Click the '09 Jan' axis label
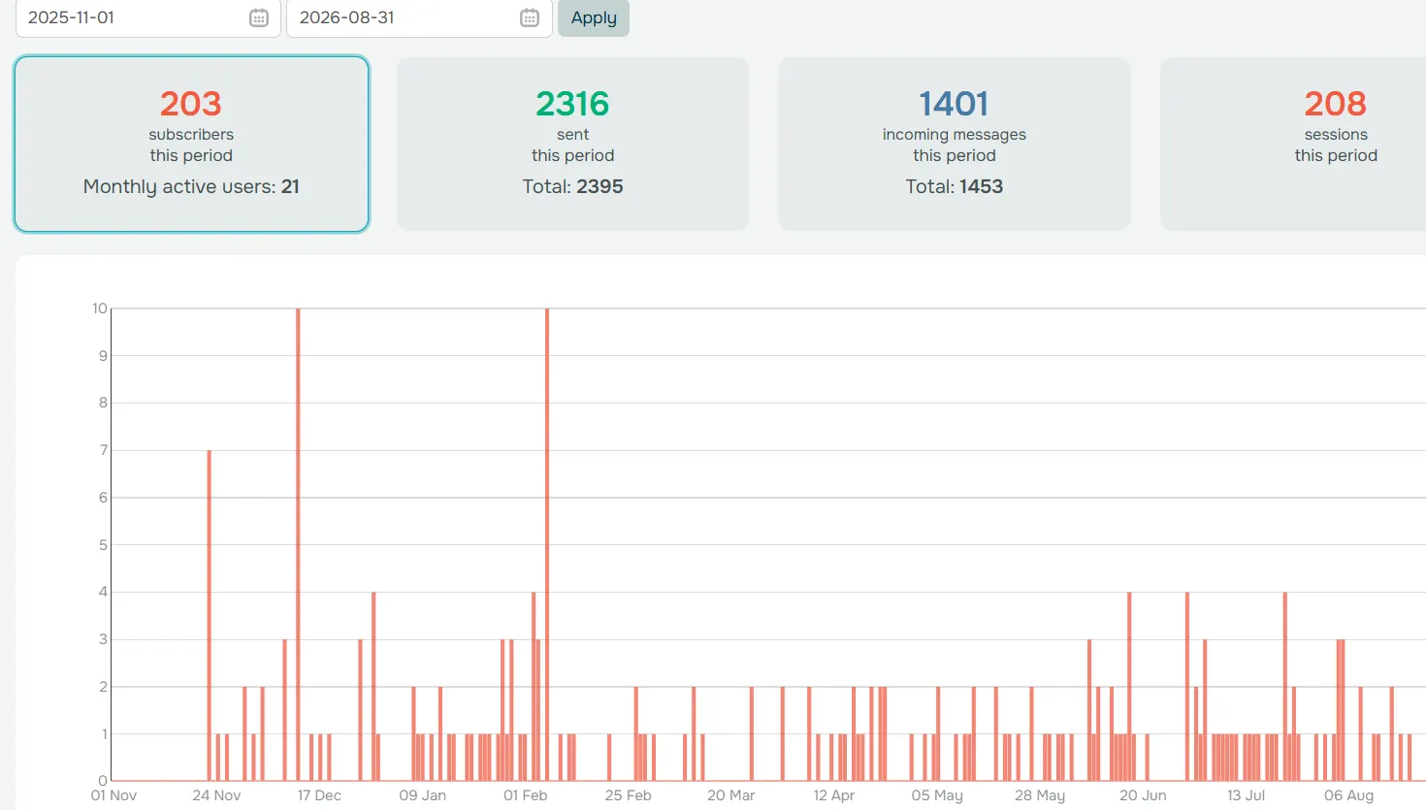This screenshot has height=810, width=1426. coord(423,795)
